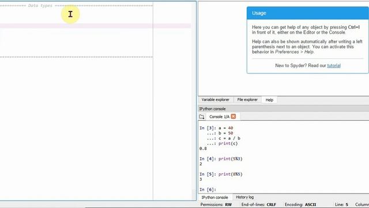Switch to the History log tab
The width and height of the screenshot is (369, 208).
(244, 197)
